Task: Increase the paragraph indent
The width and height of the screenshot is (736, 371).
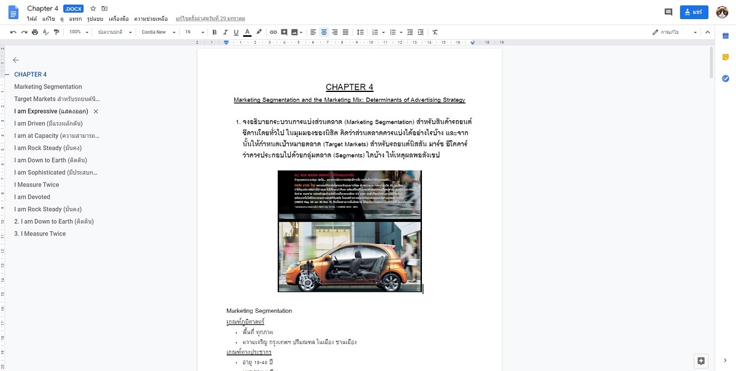Action: click(421, 32)
